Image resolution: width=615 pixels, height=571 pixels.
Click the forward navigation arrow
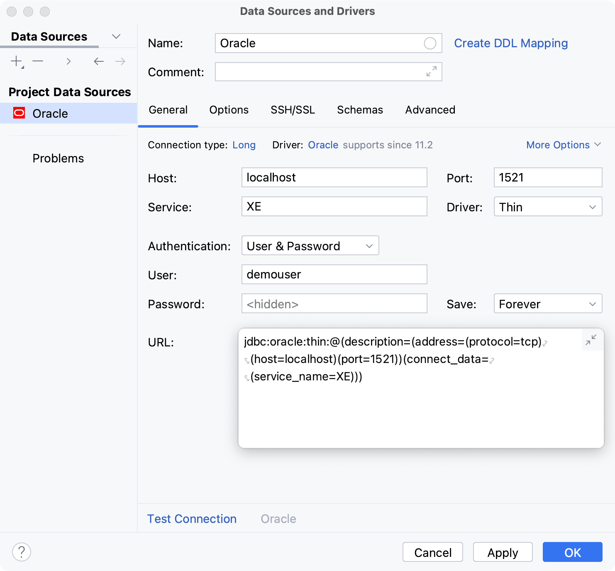coord(120,61)
